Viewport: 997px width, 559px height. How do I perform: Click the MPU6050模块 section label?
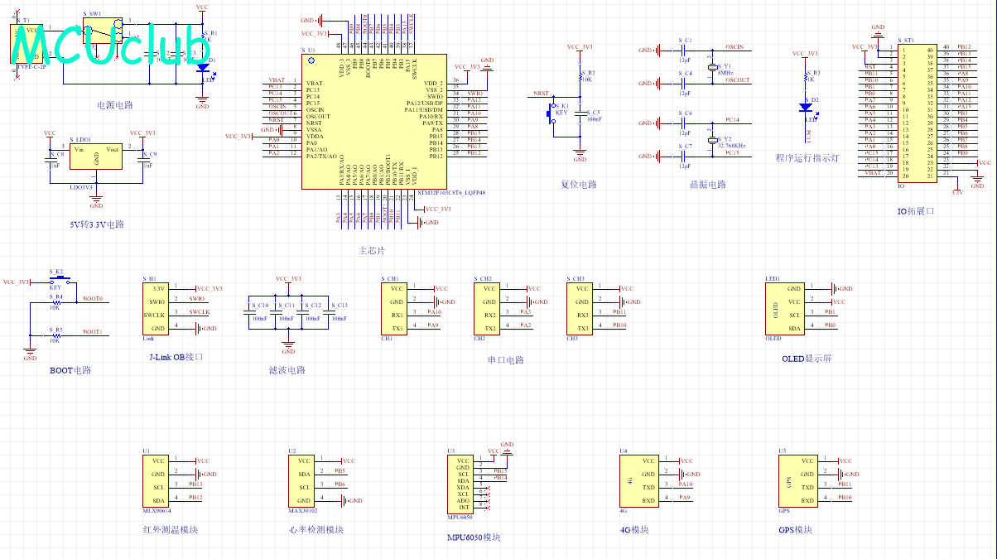click(x=474, y=537)
